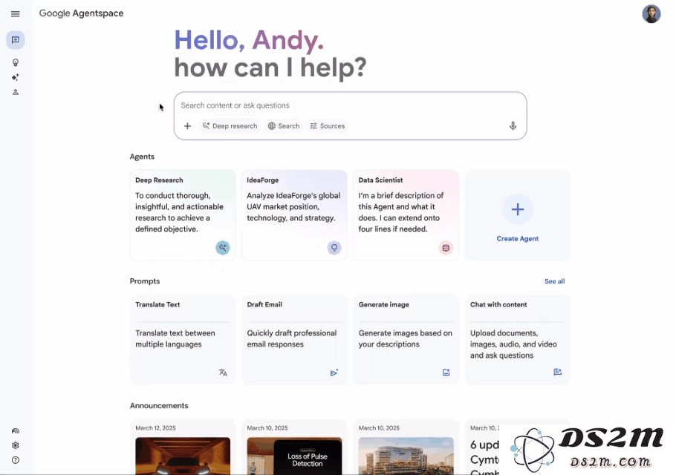Activate microphone voice input

click(513, 125)
